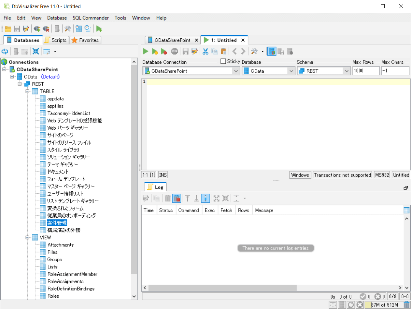Run the SQL with the green Execute arrow

[x=146, y=51]
